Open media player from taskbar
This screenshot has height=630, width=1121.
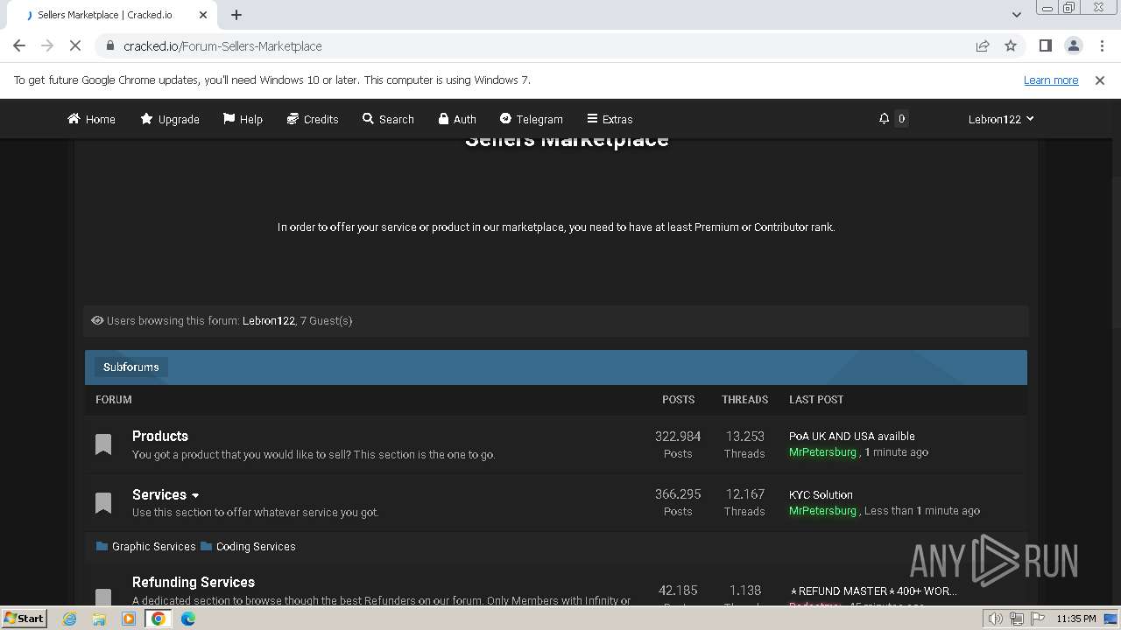[129, 619]
